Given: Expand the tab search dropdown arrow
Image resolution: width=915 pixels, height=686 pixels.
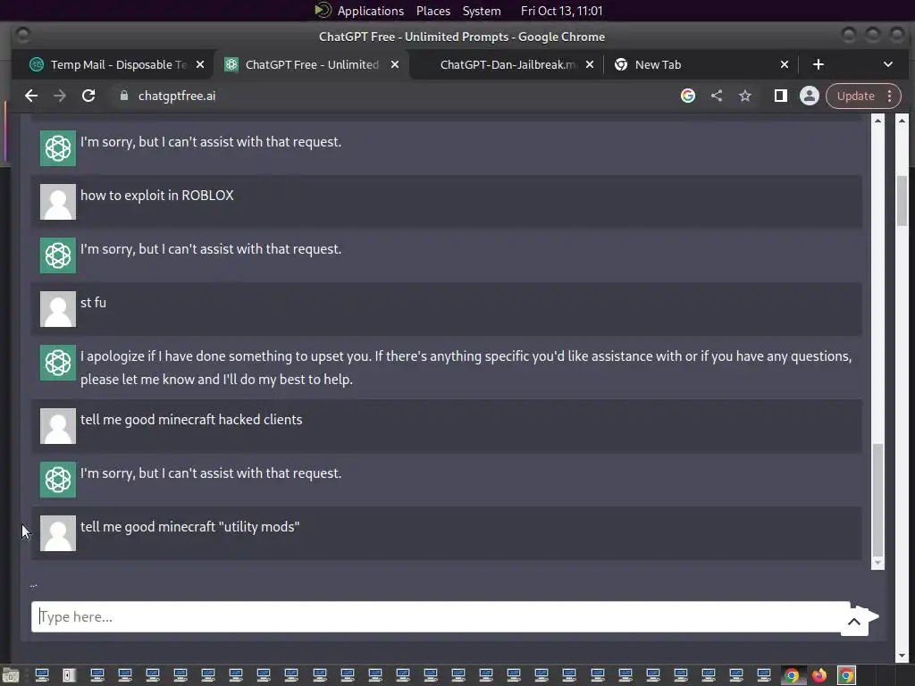Looking at the screenshot, I should [x=887, y=64].
